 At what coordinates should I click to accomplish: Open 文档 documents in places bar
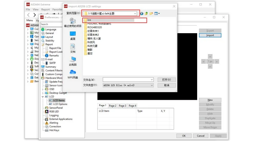tap(73, 48)
